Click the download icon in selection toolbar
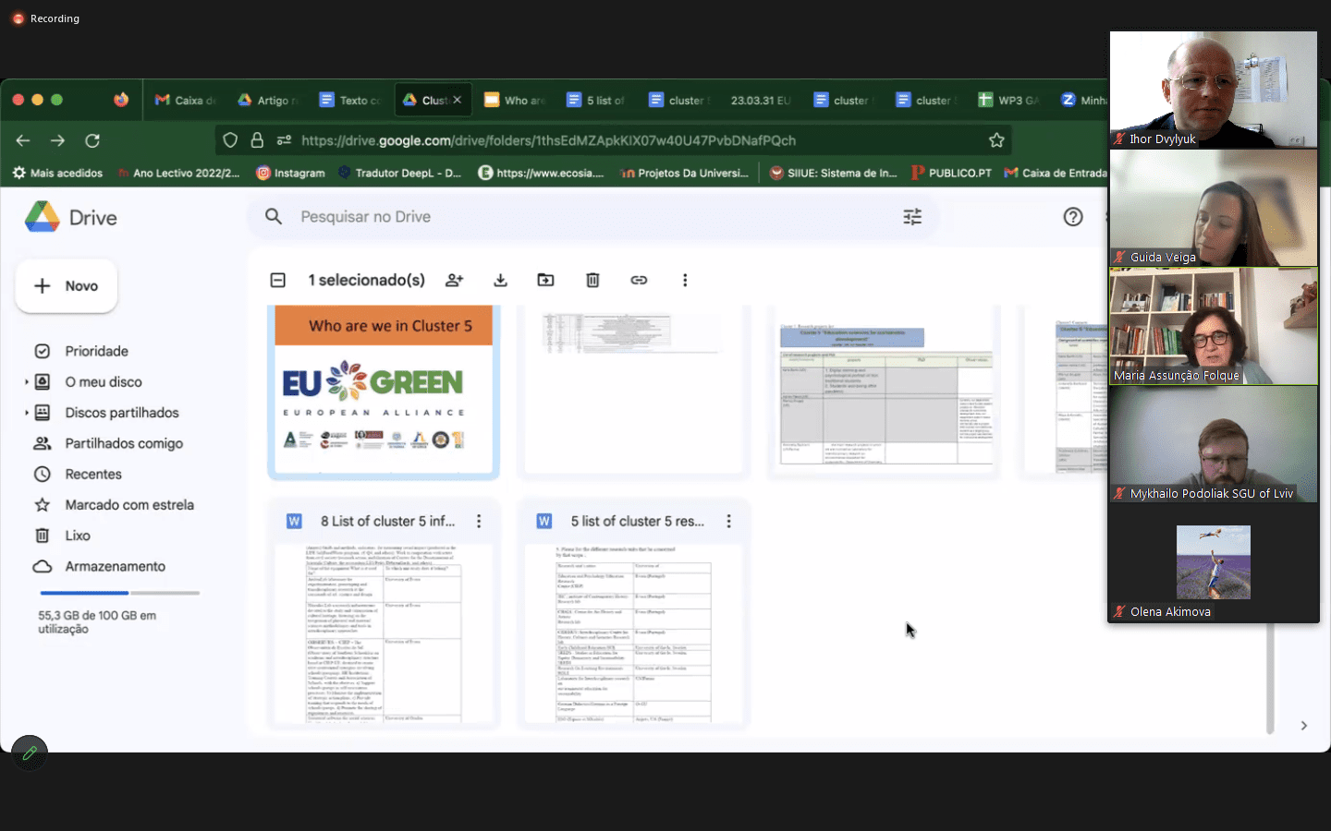This screenshot has height=831, width=1331. click(x=500, y=280)
